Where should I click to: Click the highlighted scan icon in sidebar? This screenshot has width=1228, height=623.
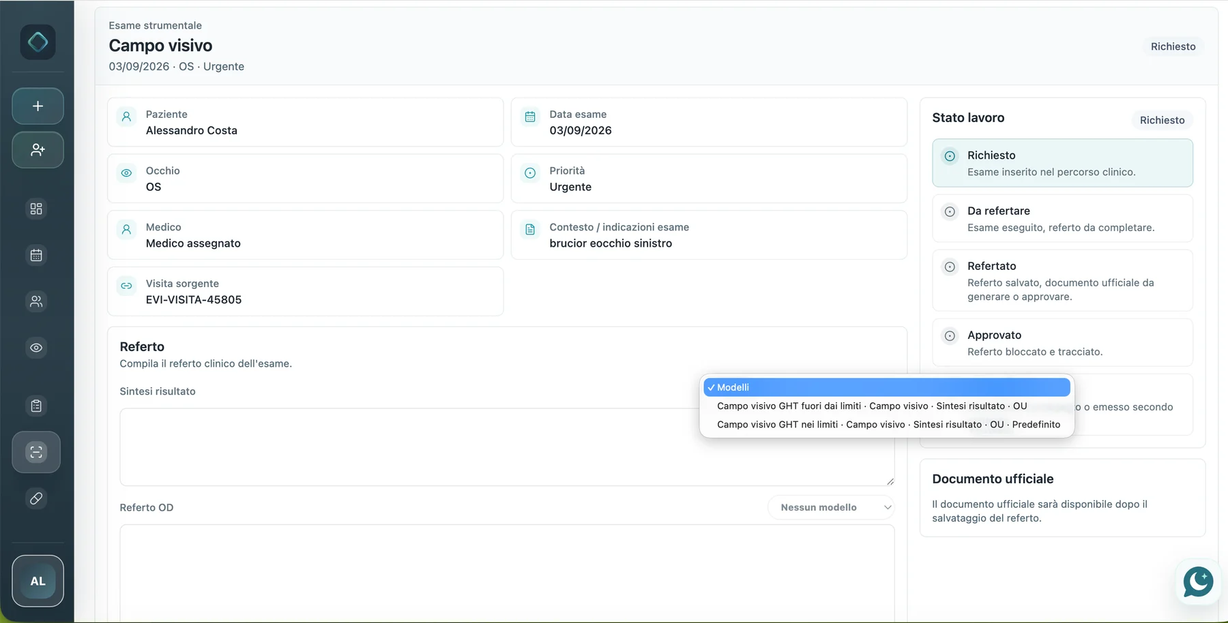pos(36,452)
